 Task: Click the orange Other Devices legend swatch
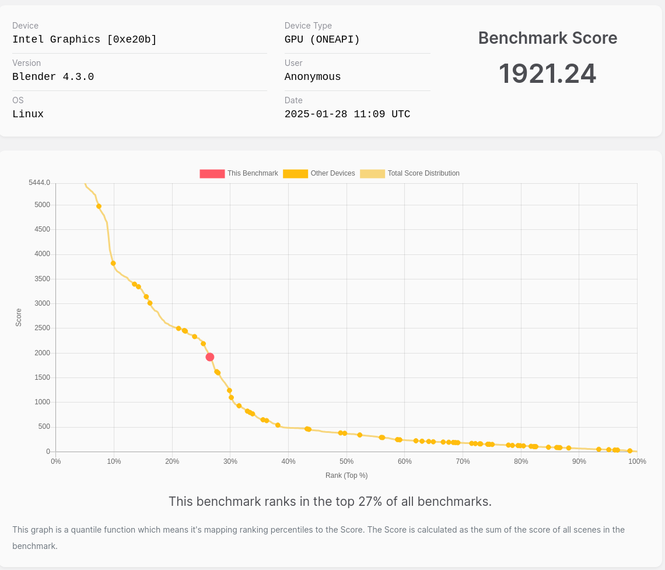295,174
